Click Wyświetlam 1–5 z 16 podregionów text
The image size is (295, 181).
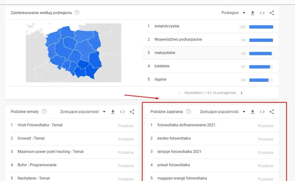click(x=210, y=93)
